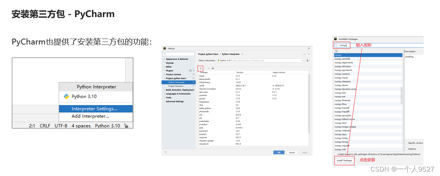Screen dimensions: 440x176
Task: Choose Add Interpreter... in the popup
Action: pos(96,116)
